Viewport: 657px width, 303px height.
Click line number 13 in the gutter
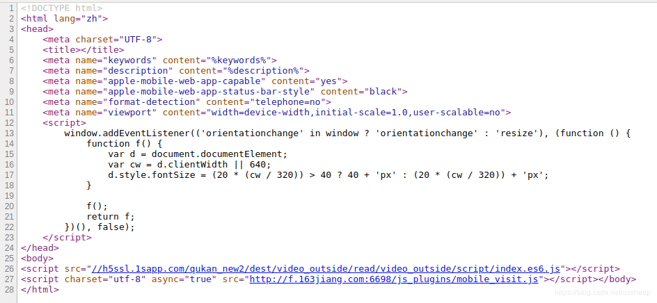10,133
